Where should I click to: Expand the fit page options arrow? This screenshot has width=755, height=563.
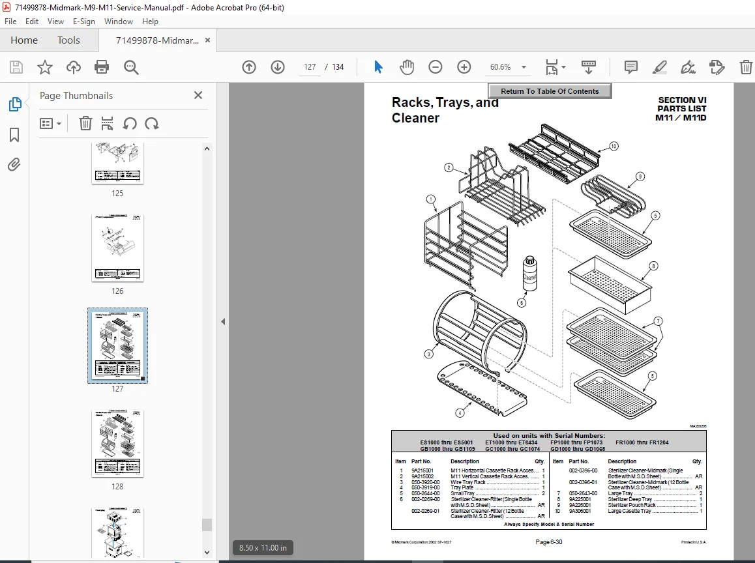(x=564, y=67)
